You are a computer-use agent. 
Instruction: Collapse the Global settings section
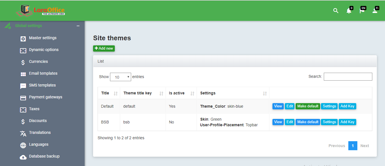point(78,26)
